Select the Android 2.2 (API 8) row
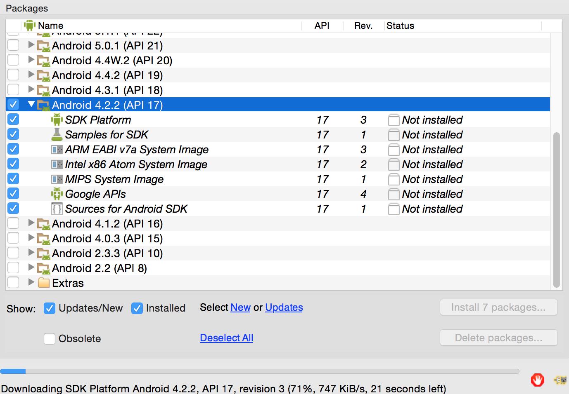Screen dimensions: 569x394 click(x=278, y=268)
